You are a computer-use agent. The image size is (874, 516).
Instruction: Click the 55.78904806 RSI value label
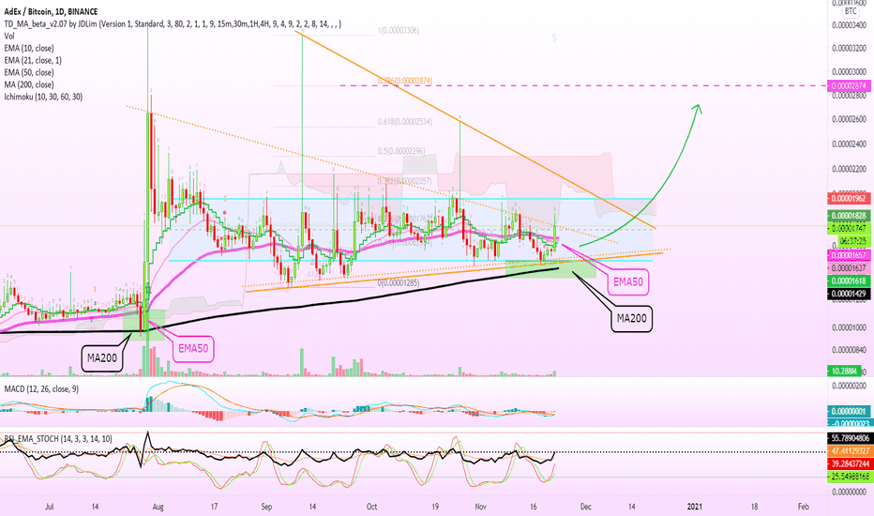click(x=850, y=439)
